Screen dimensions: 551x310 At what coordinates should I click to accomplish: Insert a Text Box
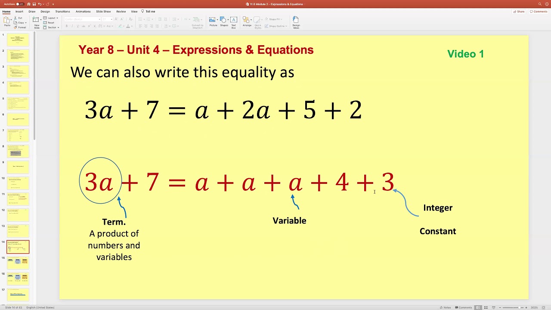point(234,23)
